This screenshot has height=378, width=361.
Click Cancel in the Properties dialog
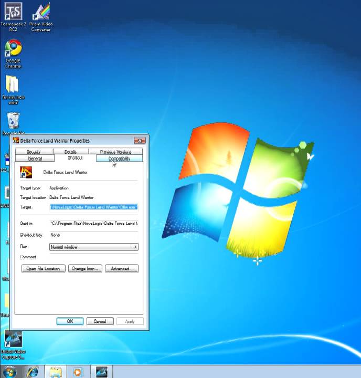[100, 321]
